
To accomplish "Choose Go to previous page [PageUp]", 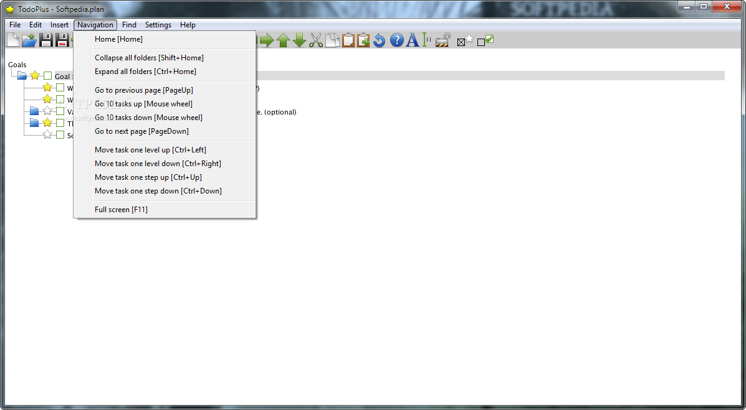I will point(165,90).
